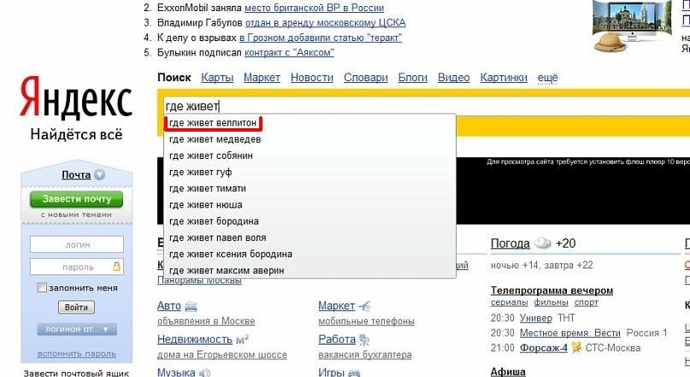This screenshot has width=690, height=377.
Task: Expand the ещё search categories menu
Action: (547, 78)
